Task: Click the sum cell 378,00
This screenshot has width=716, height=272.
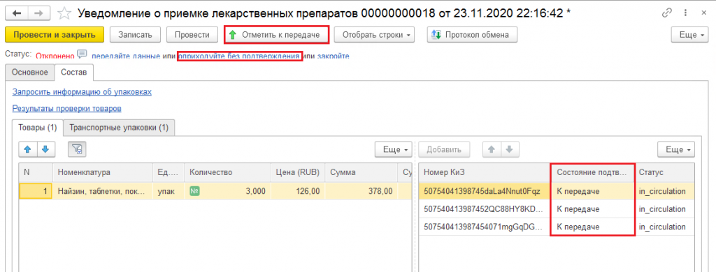Action: 361,191
